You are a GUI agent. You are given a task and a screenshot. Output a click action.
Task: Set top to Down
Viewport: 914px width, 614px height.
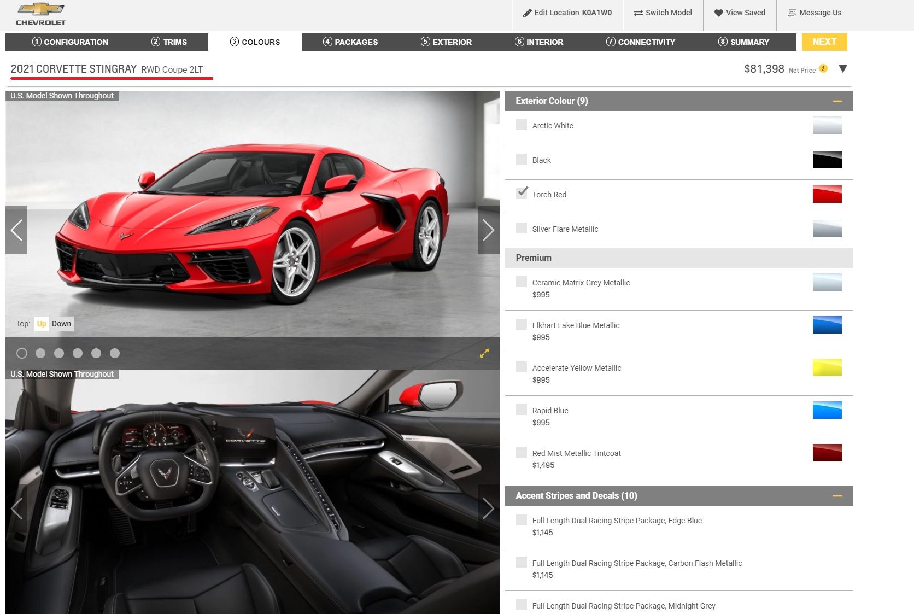click(62, 324)
